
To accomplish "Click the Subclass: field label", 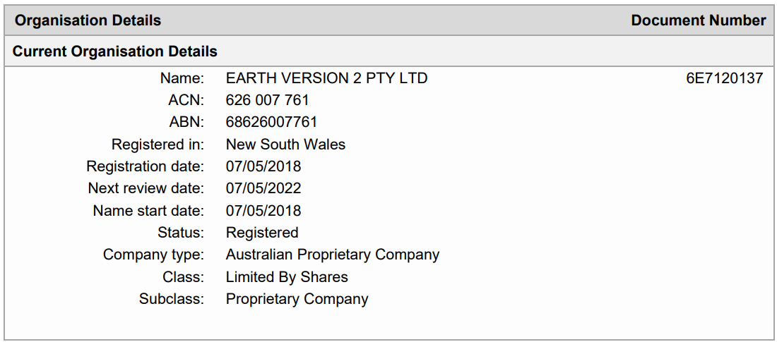I will pyautogui.click(x=172, y=300).
